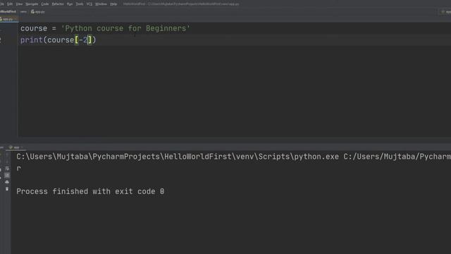Open the Code menu

tap(45, 4)
